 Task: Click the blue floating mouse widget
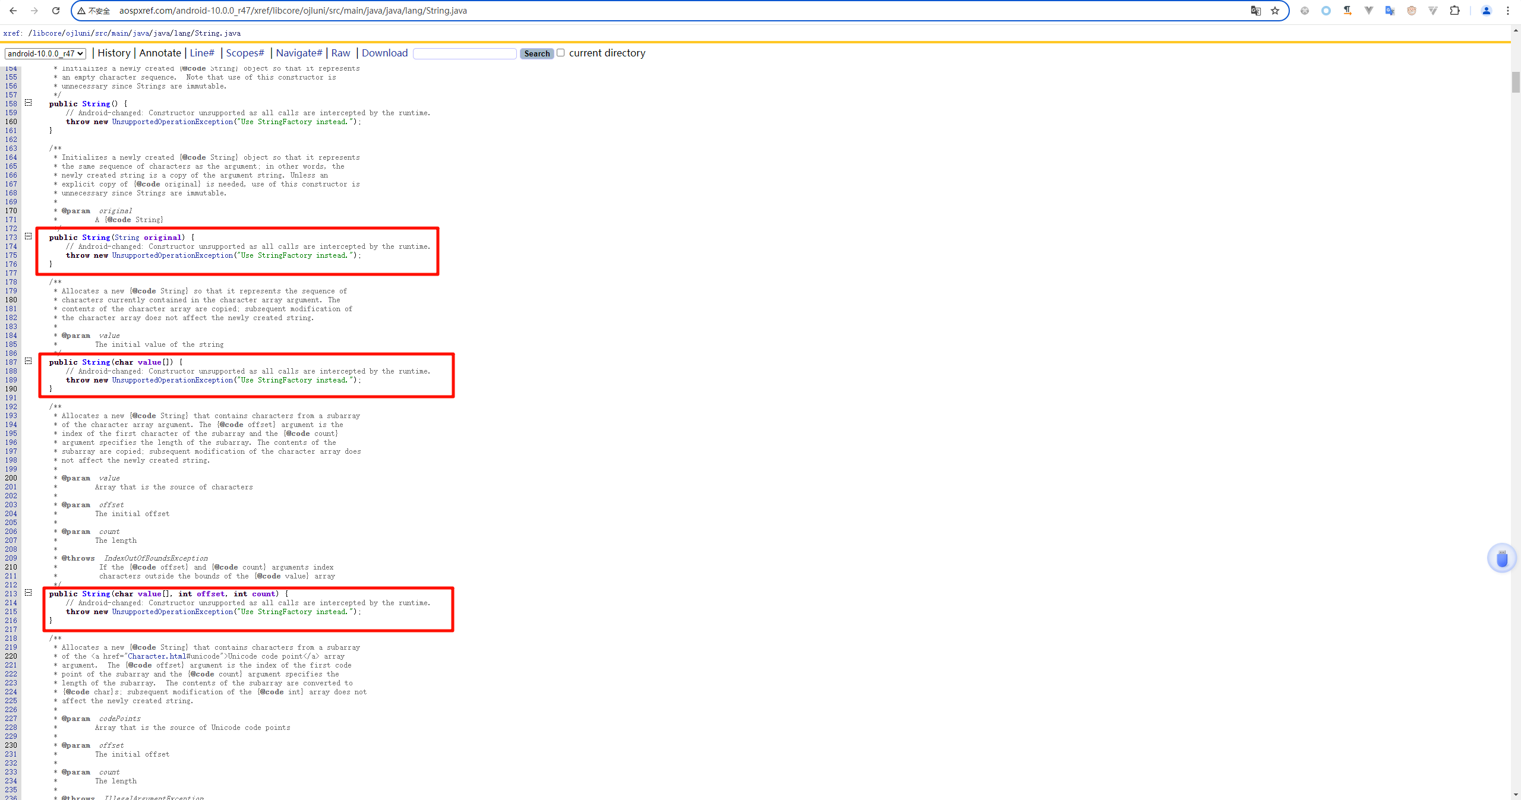click(1501, 558)
